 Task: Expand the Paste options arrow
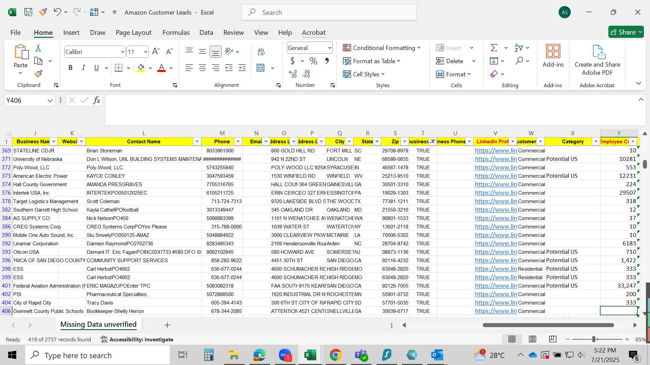20,73
